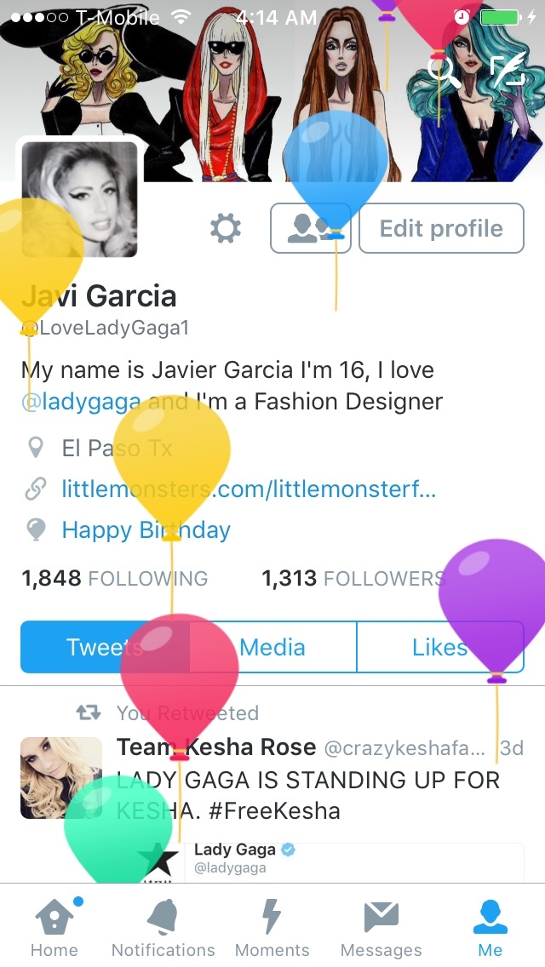
Task: Click the Edit profile button
Action: click(x=441, y=228)
